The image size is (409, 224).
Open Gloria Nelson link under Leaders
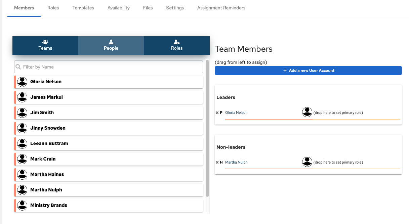236,113
